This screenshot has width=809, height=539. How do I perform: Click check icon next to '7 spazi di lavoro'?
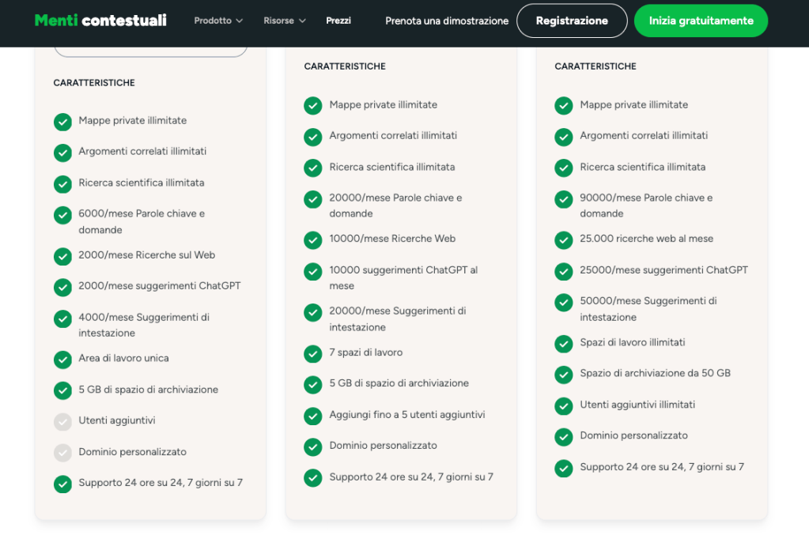pyautogui.click(x=313, y=353)
